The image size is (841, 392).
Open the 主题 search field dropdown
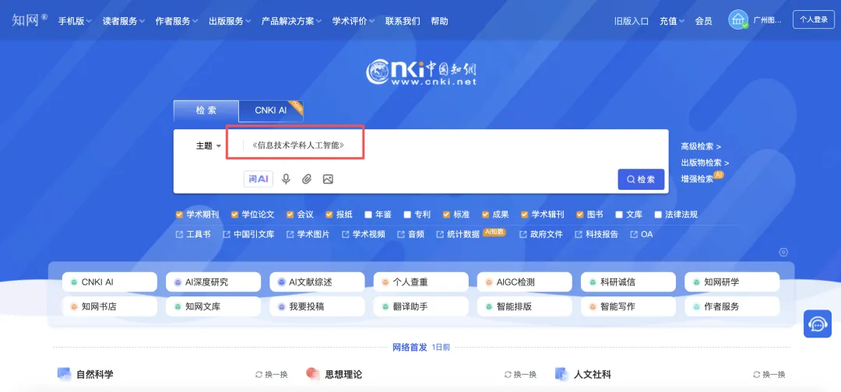(x=209, y=145)
